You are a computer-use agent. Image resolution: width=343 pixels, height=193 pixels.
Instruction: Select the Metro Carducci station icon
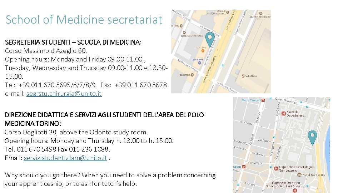[264, 100]
